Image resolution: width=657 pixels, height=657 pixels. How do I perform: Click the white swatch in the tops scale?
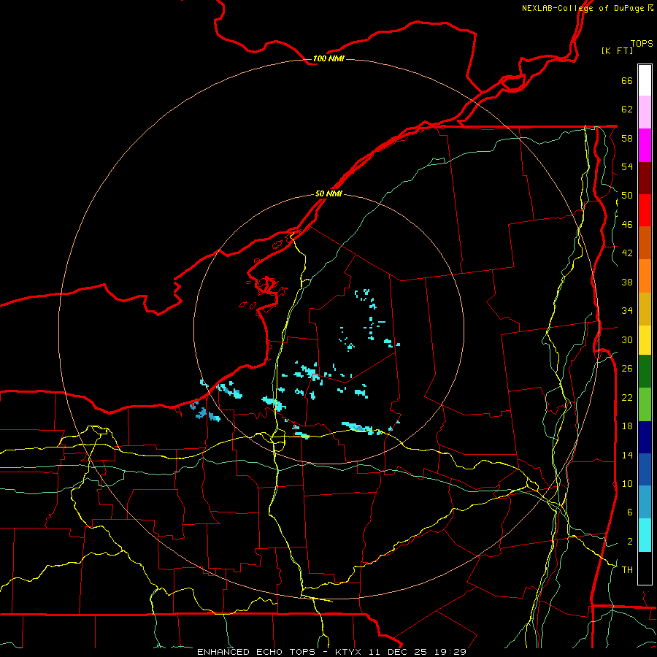(645, 80)
